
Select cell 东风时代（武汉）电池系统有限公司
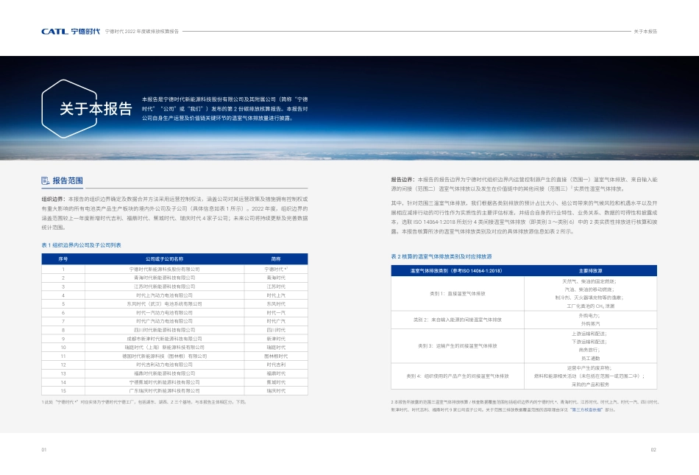[165, 304]
